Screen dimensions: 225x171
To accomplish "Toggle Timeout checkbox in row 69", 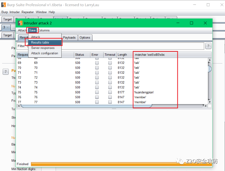I will (x=110, y=63).
